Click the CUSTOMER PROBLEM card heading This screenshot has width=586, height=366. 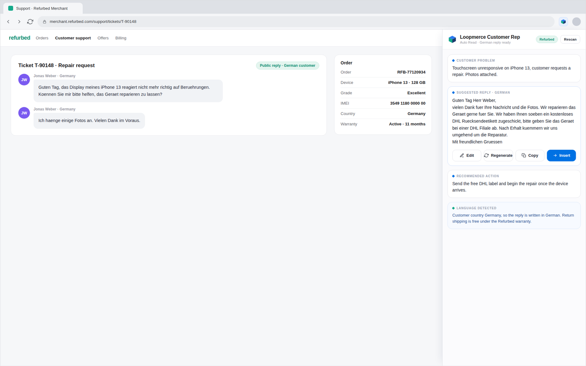(x=475, y=60)
